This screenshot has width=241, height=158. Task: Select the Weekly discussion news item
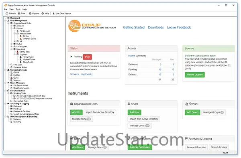(x=21, y=88)
